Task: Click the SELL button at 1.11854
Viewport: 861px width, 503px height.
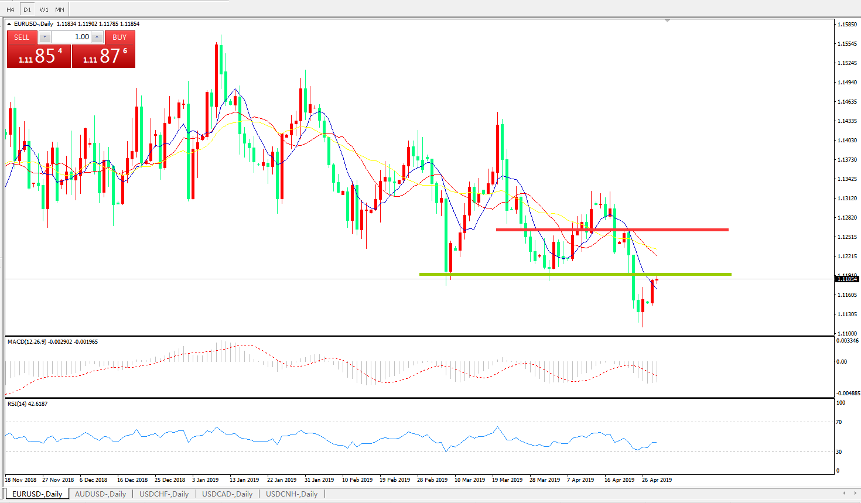Action: (x=39, y=56)
